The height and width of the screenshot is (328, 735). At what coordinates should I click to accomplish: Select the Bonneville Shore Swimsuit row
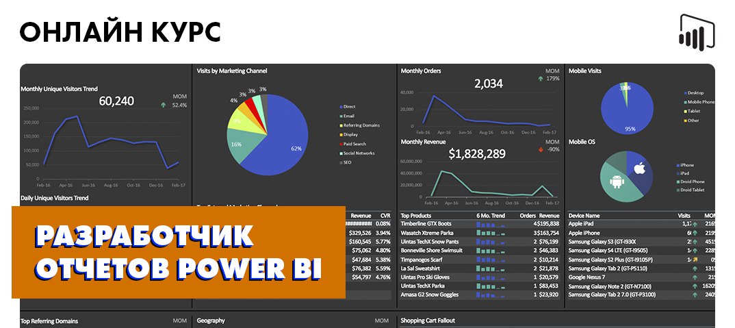[x=480, y=251]
